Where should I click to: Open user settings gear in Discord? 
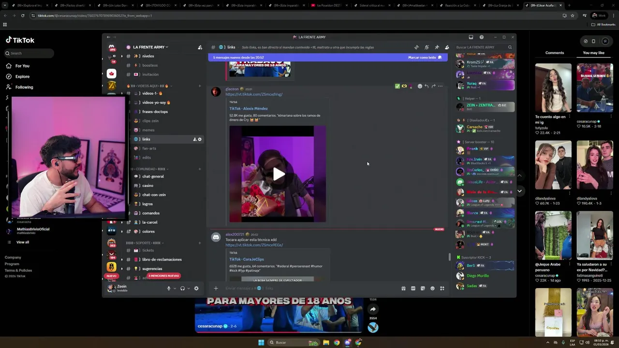point(196,289)
